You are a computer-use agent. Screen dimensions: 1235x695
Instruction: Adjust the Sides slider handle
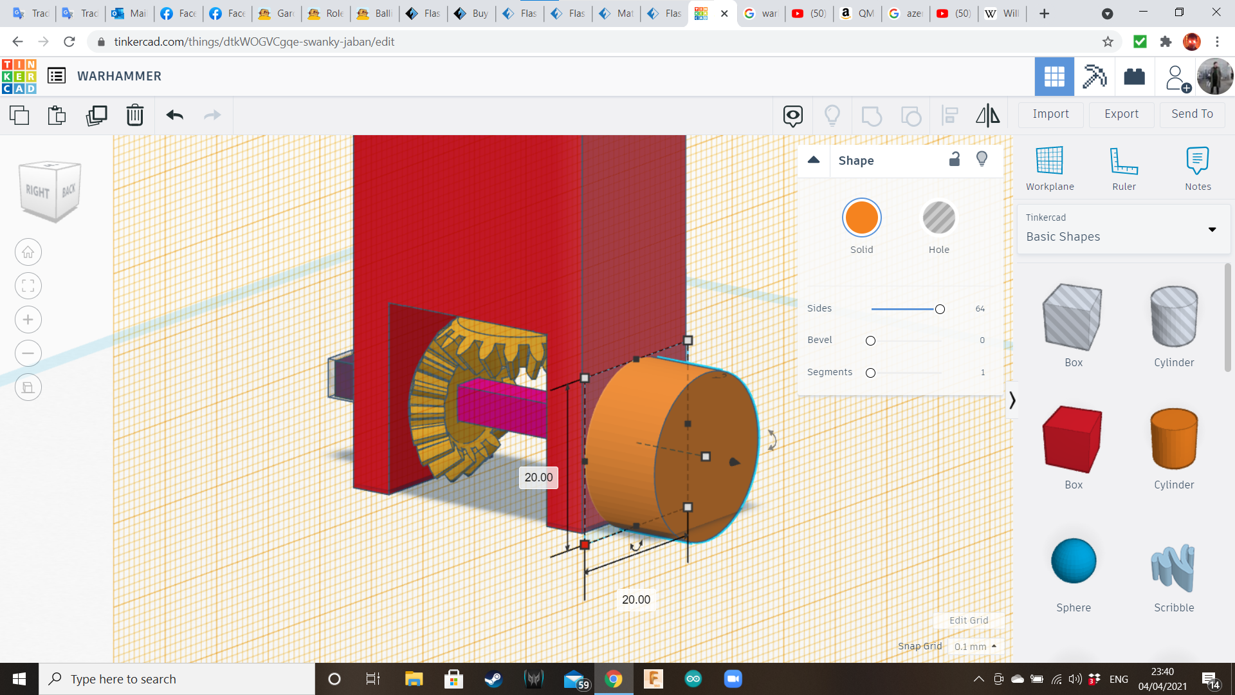pos(940,310)
